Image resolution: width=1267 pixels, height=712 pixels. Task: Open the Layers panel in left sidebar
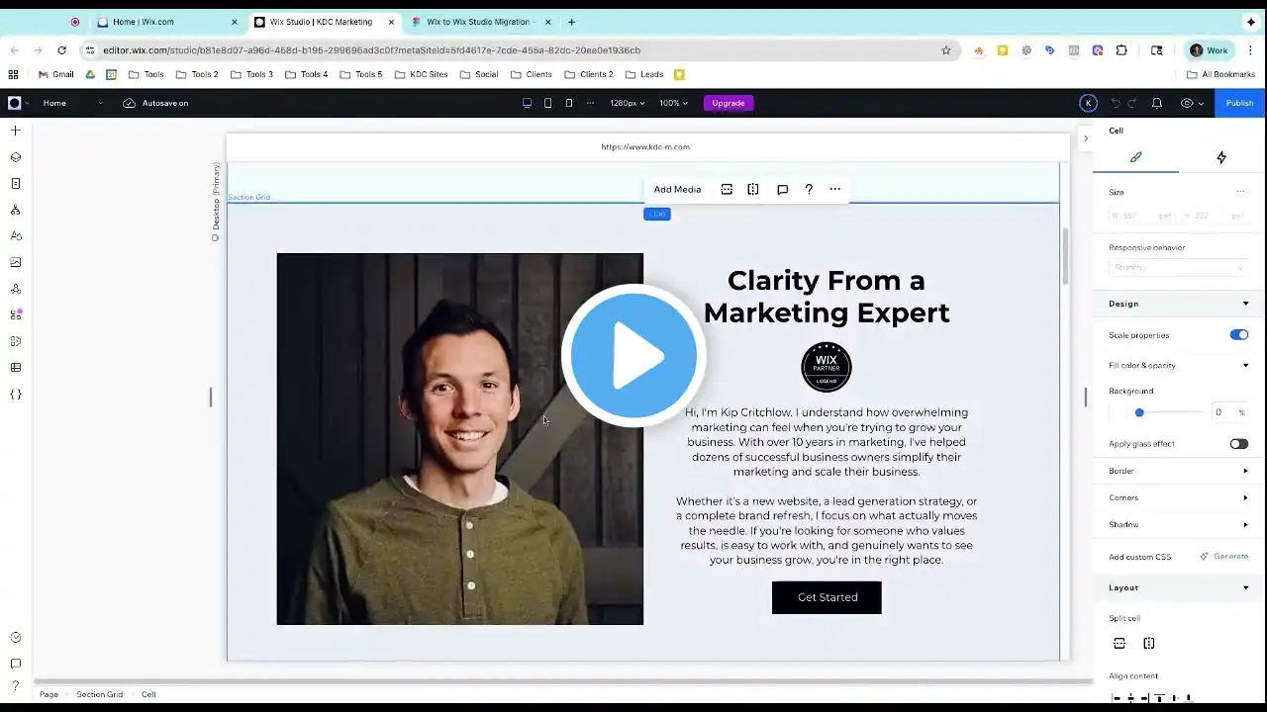(x=15, y=157)
